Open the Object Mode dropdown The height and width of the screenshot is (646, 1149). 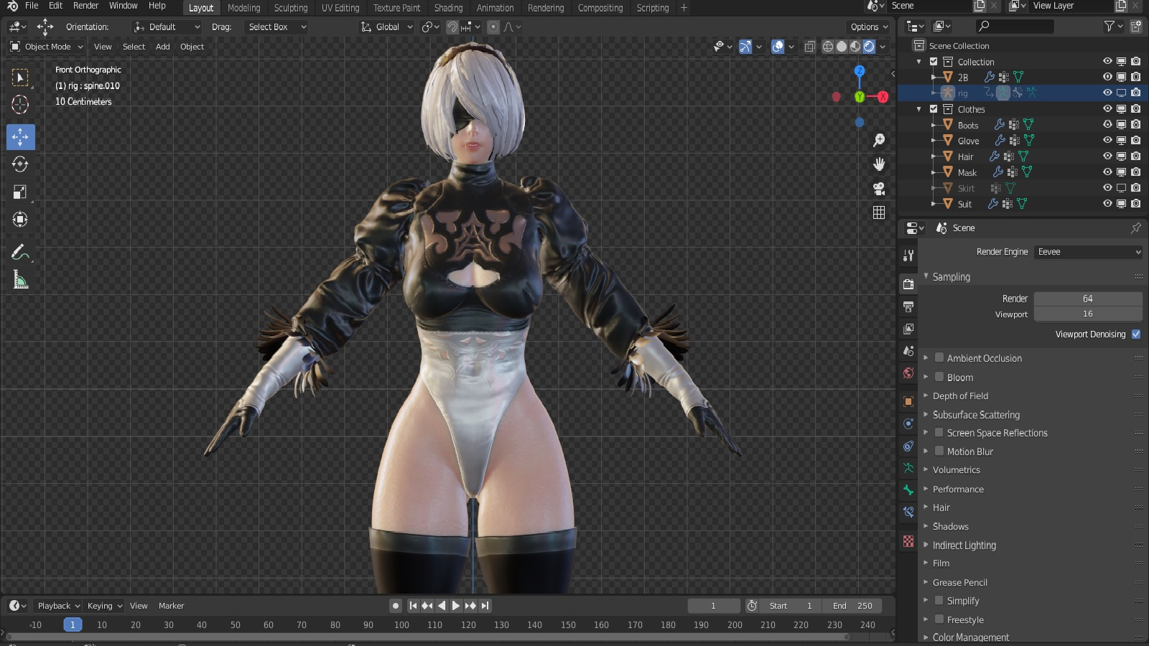[x=47, y=47]
